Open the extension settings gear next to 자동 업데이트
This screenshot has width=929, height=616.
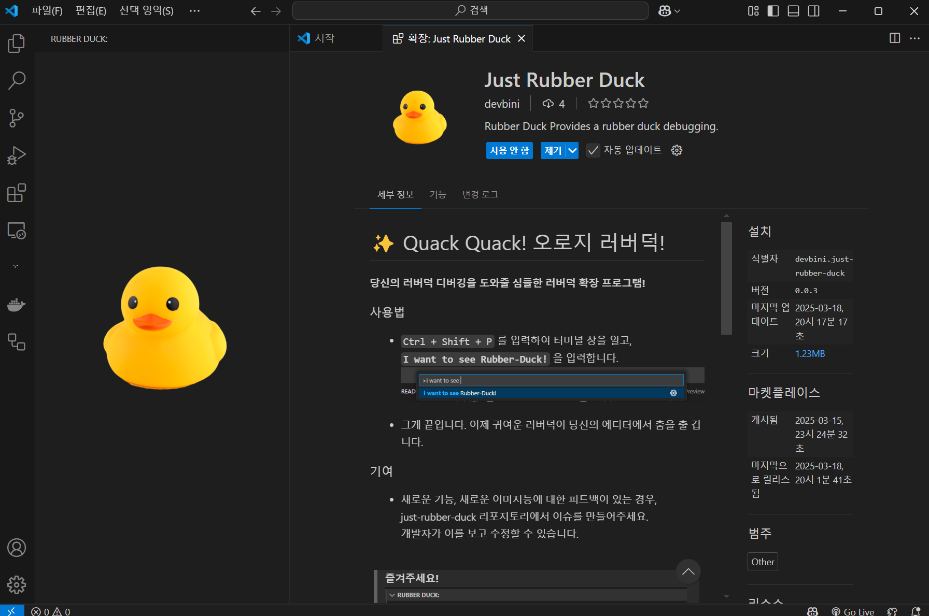677,150
